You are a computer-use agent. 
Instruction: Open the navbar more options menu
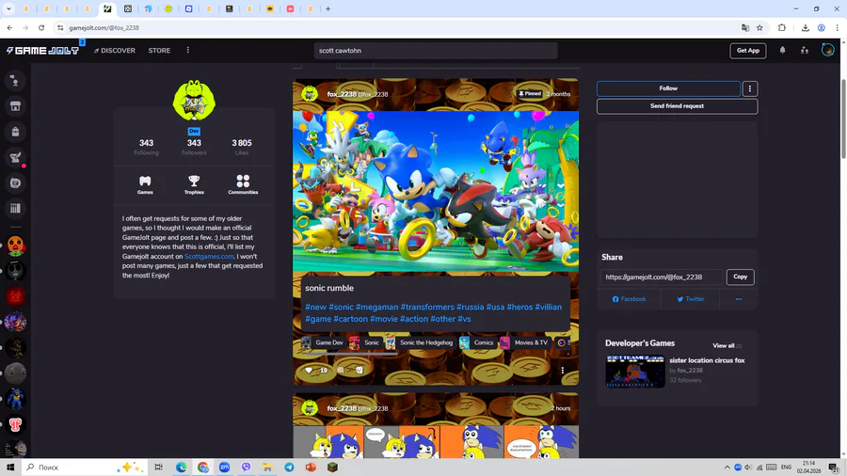[188, 50]
